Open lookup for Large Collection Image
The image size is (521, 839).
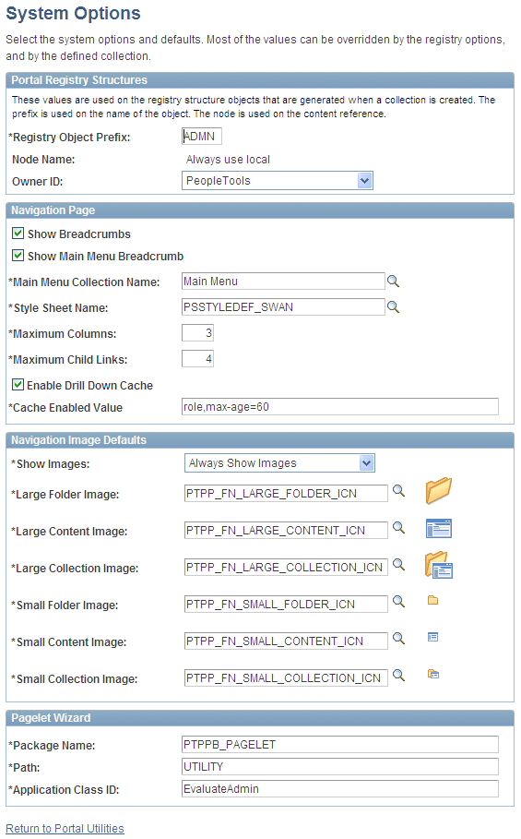398,565
